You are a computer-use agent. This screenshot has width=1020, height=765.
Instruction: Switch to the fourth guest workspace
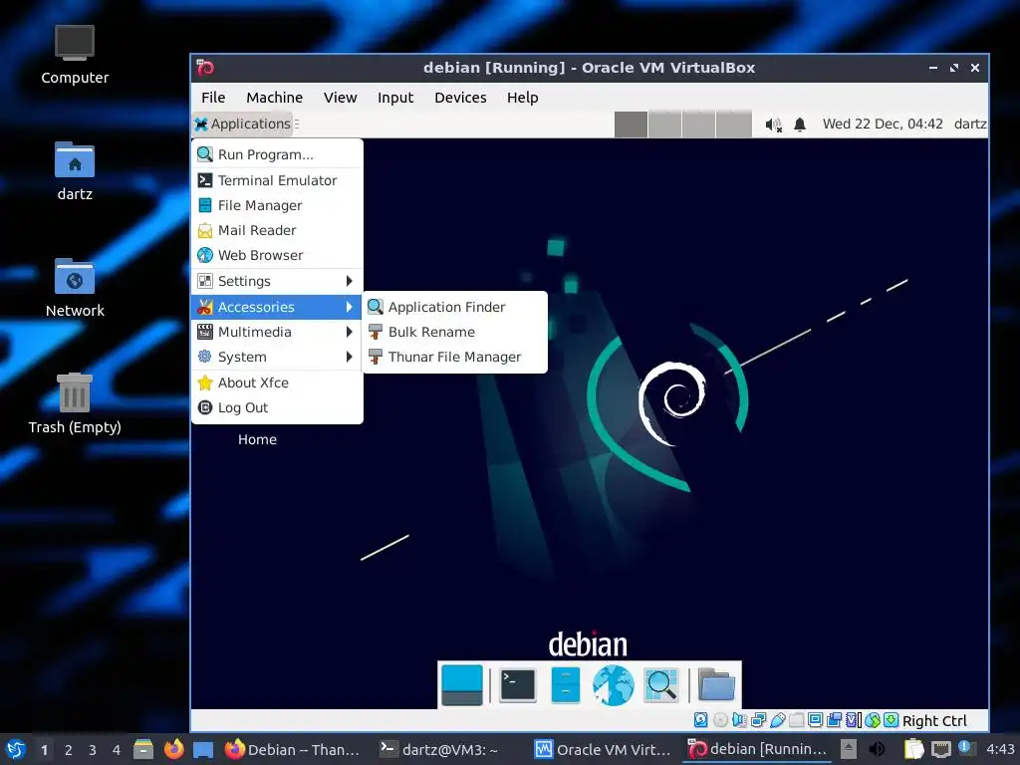click(734, 125)
